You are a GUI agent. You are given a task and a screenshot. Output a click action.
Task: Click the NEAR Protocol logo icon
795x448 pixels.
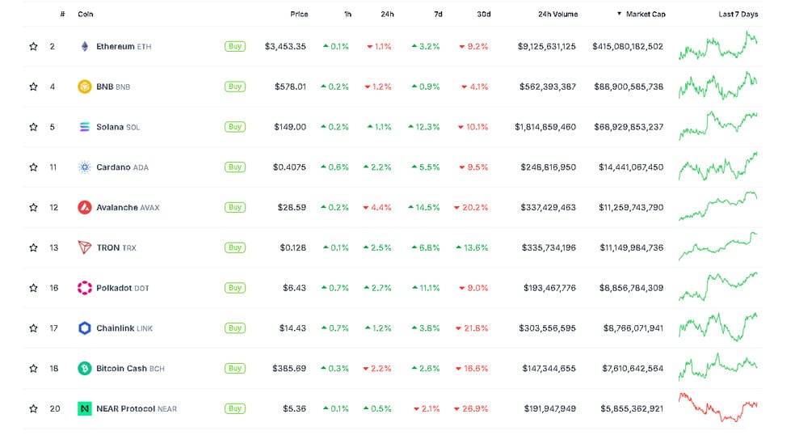(x=85, y=408)
